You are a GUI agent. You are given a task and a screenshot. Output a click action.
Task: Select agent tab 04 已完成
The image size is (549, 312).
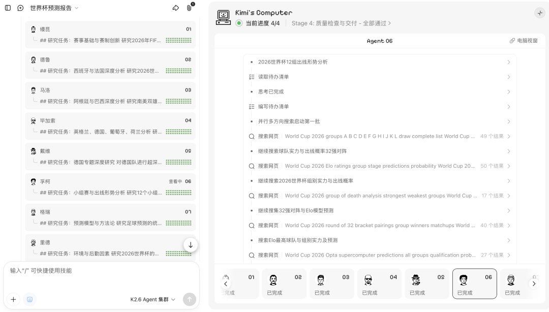[x=379, y=284]
